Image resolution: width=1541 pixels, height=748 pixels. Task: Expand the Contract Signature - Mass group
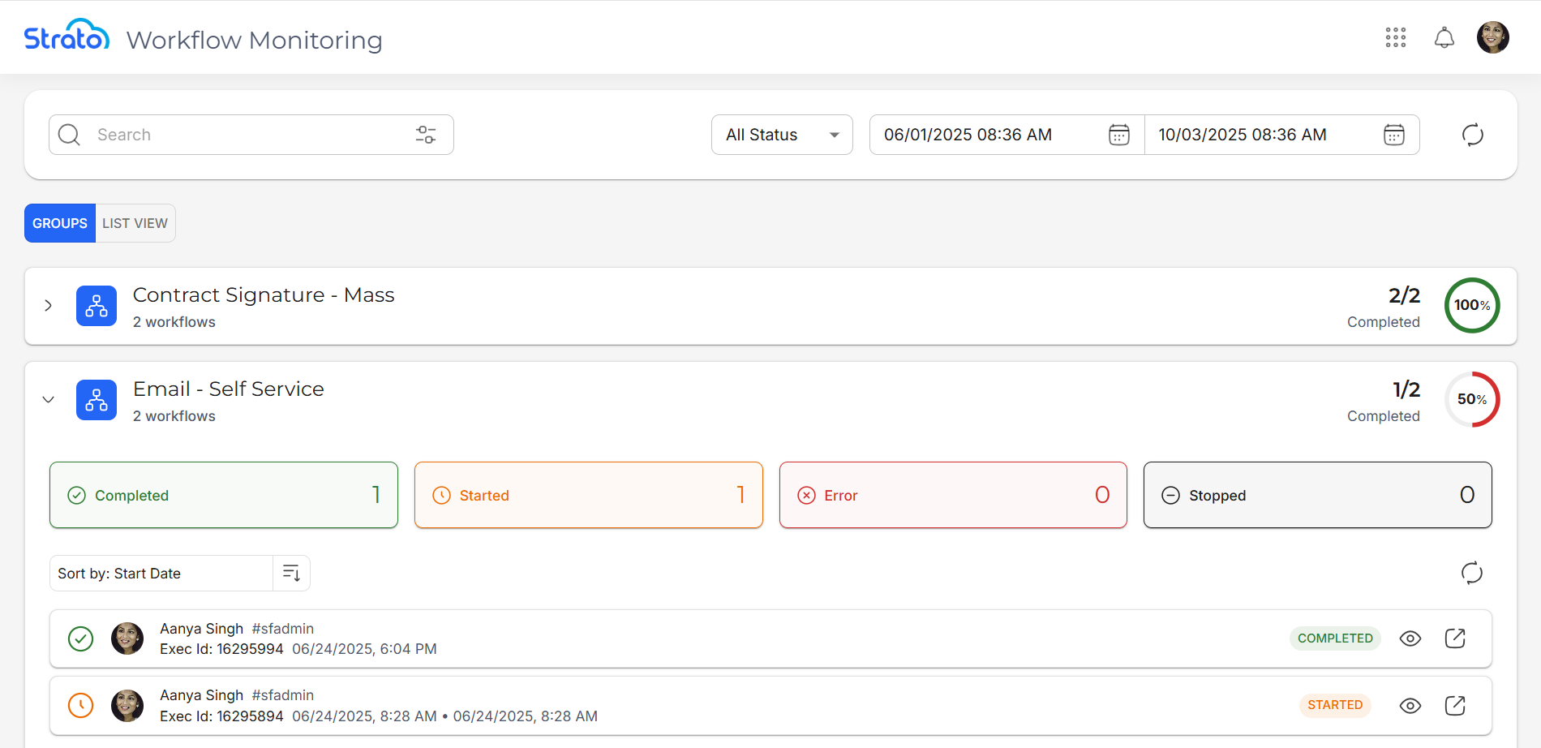[x=48, y=306]
